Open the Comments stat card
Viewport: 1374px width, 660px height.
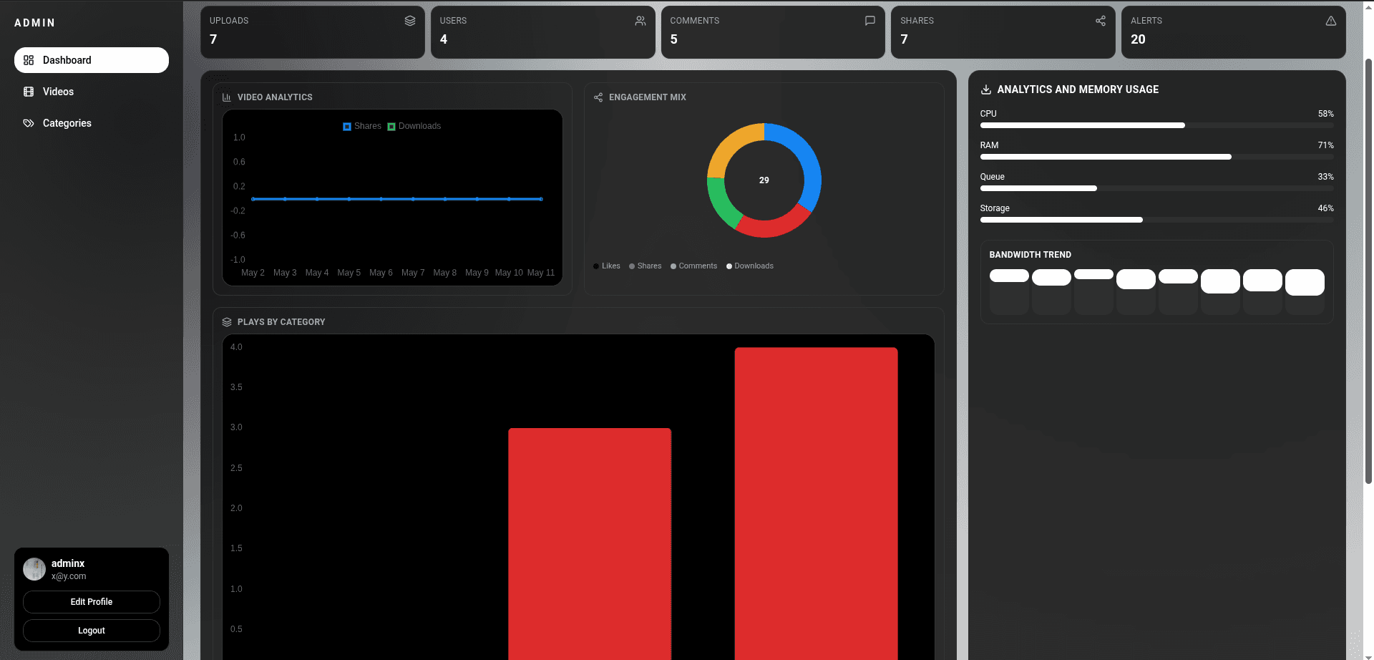click(x=773, y=32)
